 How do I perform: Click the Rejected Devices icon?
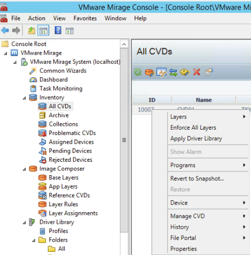pos(43,160)
